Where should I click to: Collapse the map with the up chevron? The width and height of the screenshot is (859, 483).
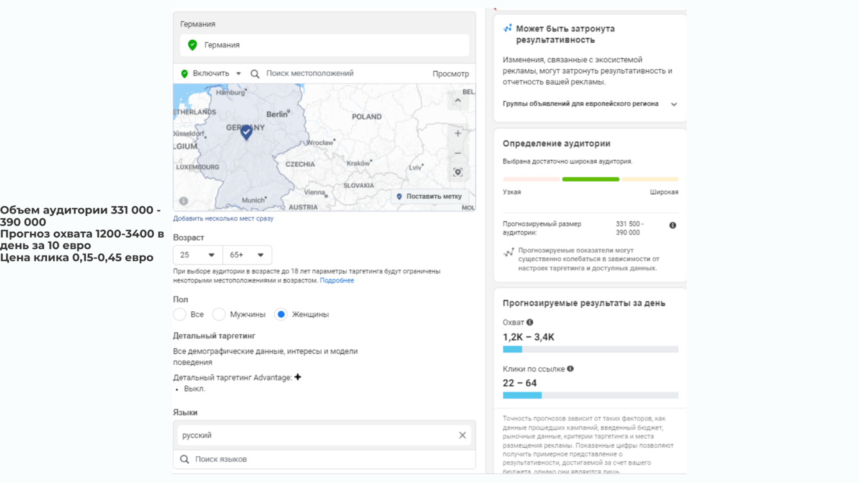point(458,101)
